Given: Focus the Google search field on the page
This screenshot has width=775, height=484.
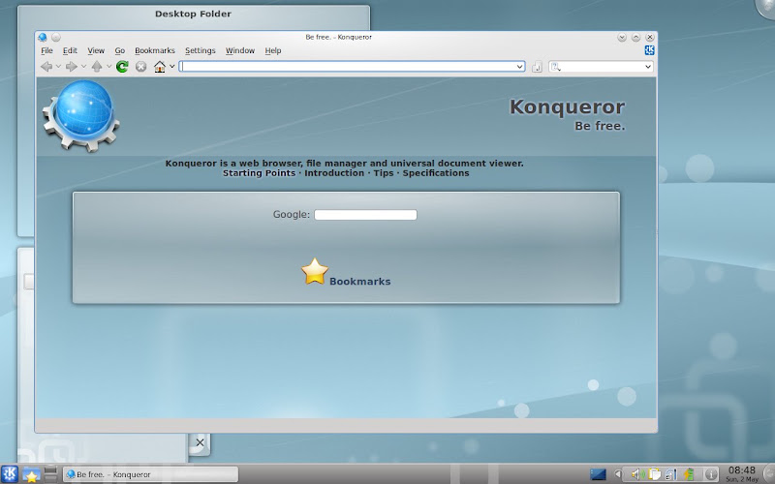Looking at the screenshot, I should pyautogui.click(x=366, y=215).
